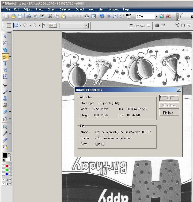Open the zoom percentage dropdown
The height and width of the screenshot is (202, 193).
pos(157,17)
